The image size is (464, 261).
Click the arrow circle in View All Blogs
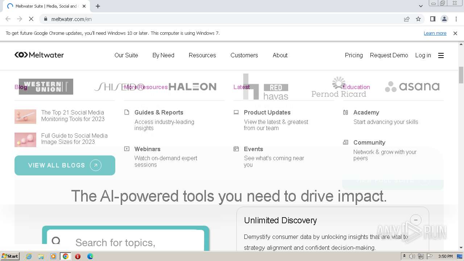(x=96, y=165)
